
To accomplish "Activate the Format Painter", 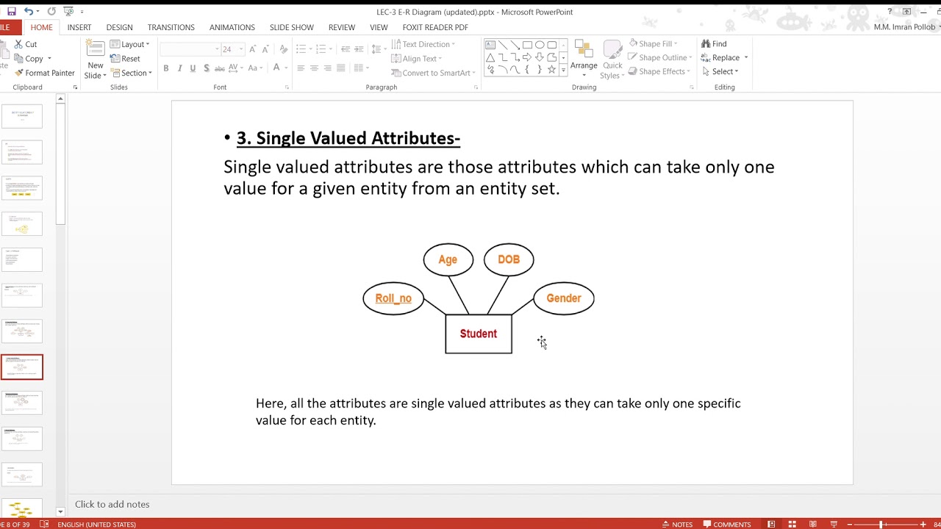I will pos(44,73).
